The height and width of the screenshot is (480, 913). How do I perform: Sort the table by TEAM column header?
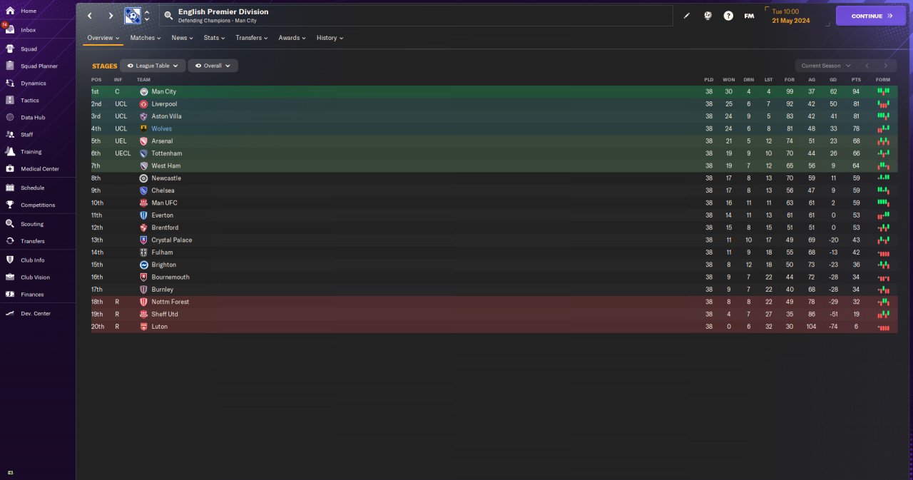pos(143,79)
